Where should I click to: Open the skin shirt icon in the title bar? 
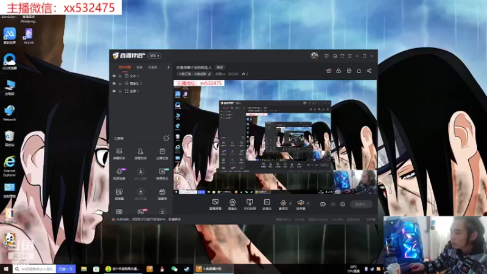(x=342, y=56)
